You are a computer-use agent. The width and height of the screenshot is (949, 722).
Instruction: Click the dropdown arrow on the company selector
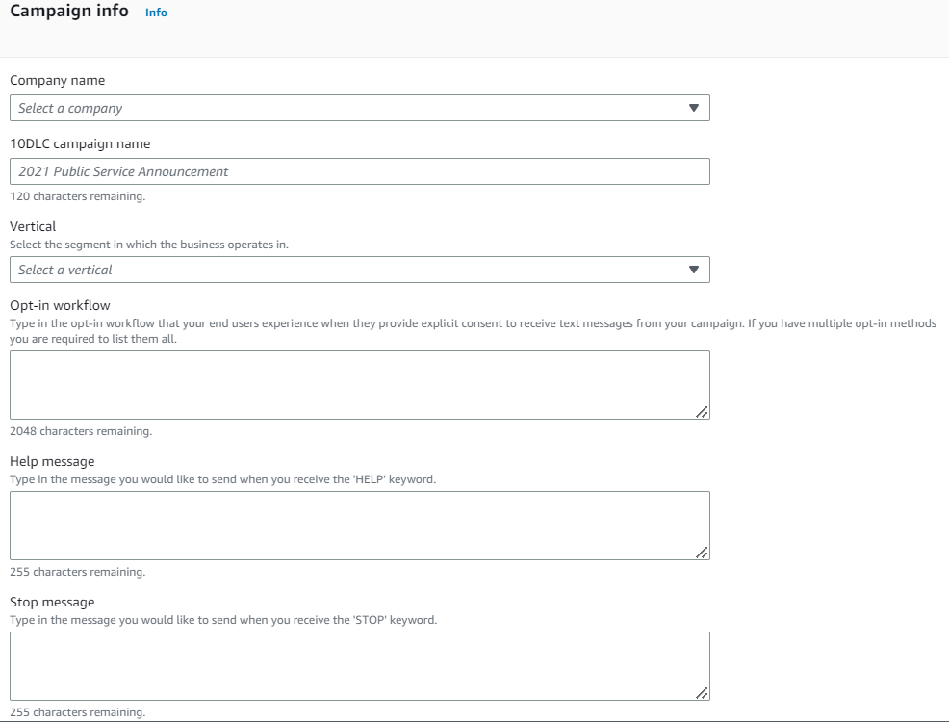[692, 108]
